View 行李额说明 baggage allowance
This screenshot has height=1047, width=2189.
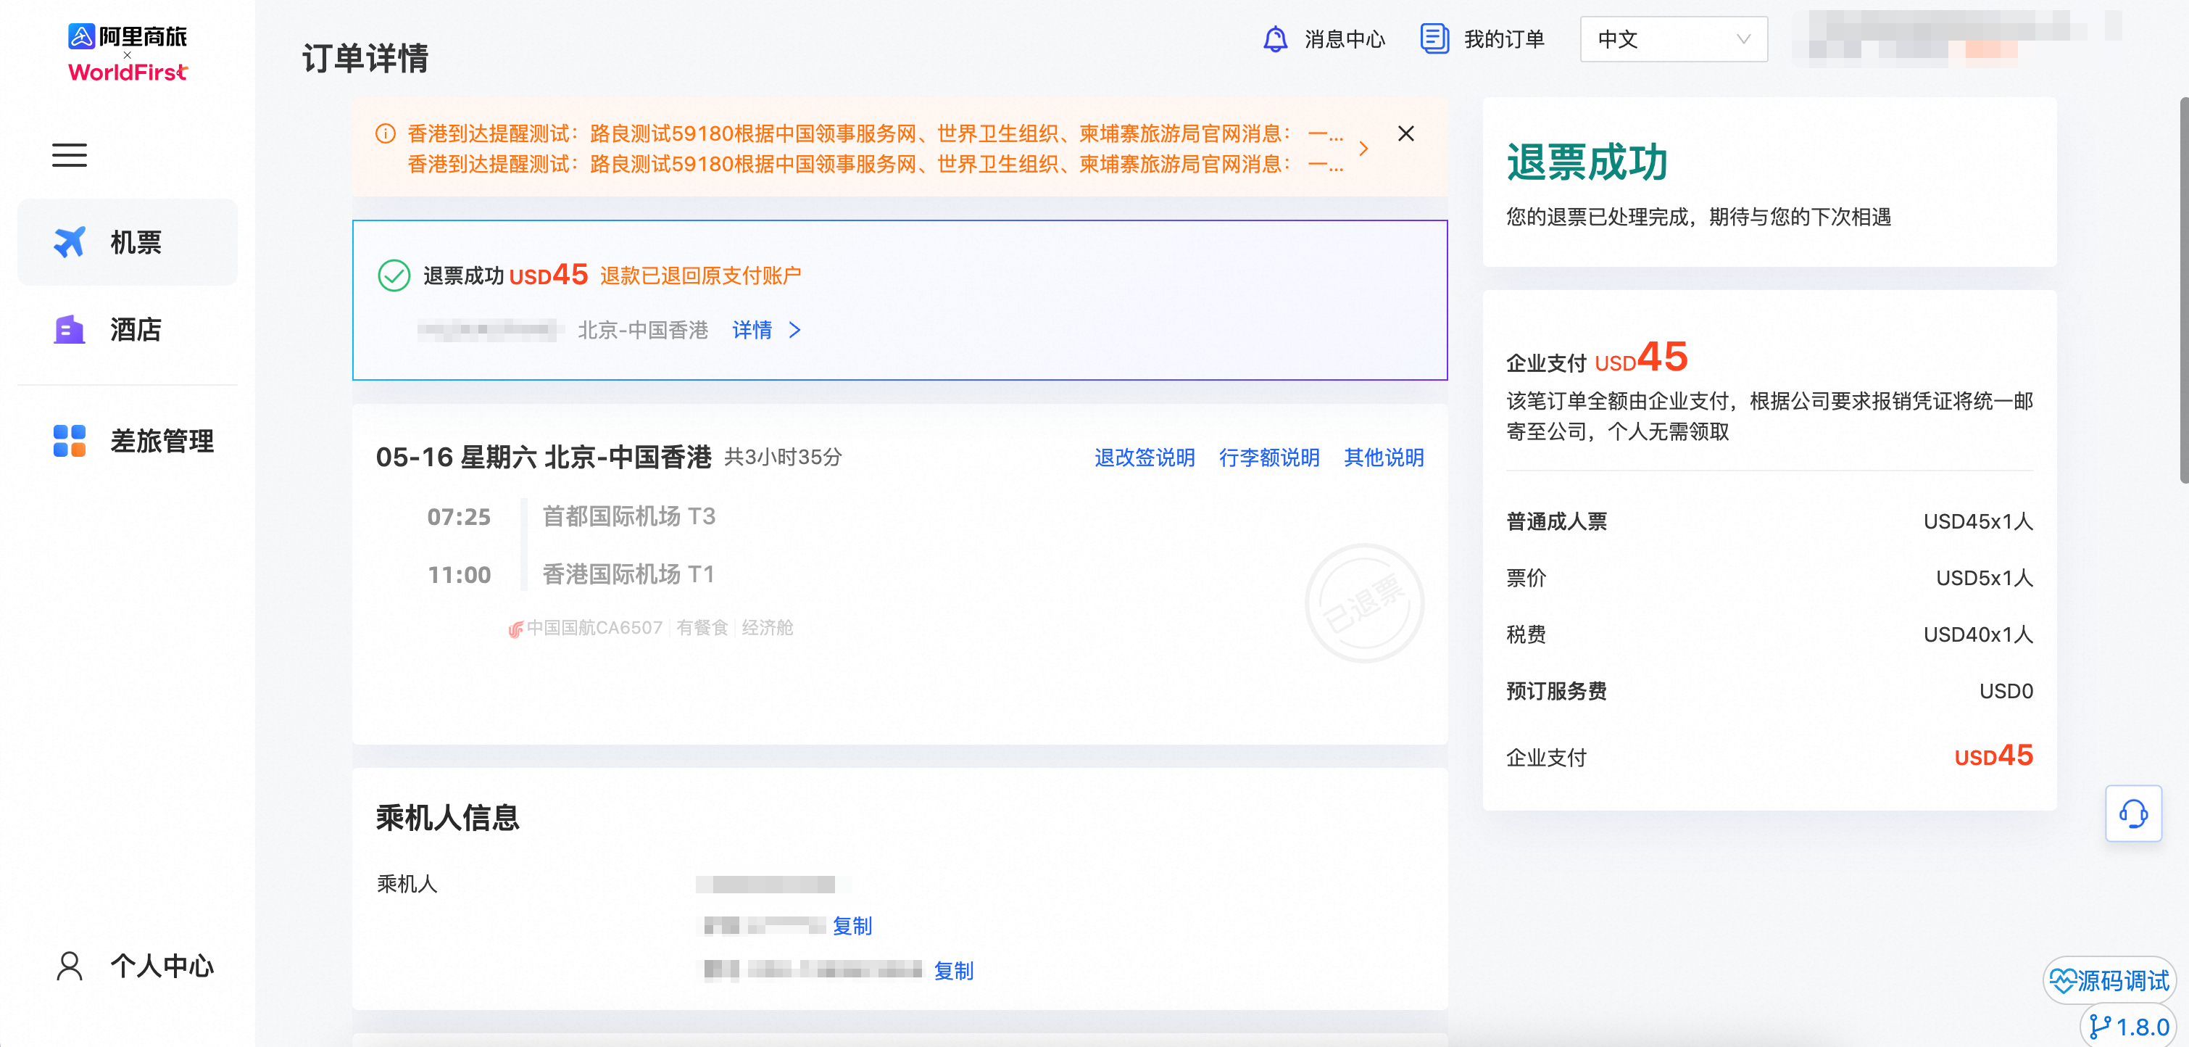pyautogui.click(x=1268, y=458)
